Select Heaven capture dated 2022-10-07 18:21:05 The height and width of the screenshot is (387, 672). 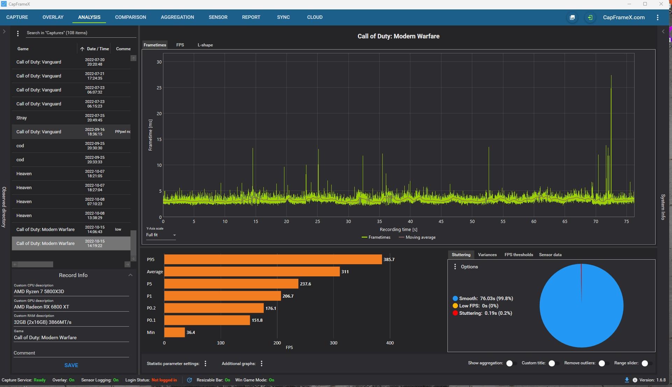click(71, 174)
